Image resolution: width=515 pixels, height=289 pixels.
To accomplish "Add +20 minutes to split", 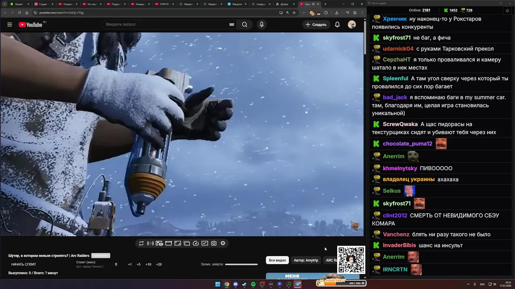I will [x=159, y=265].
